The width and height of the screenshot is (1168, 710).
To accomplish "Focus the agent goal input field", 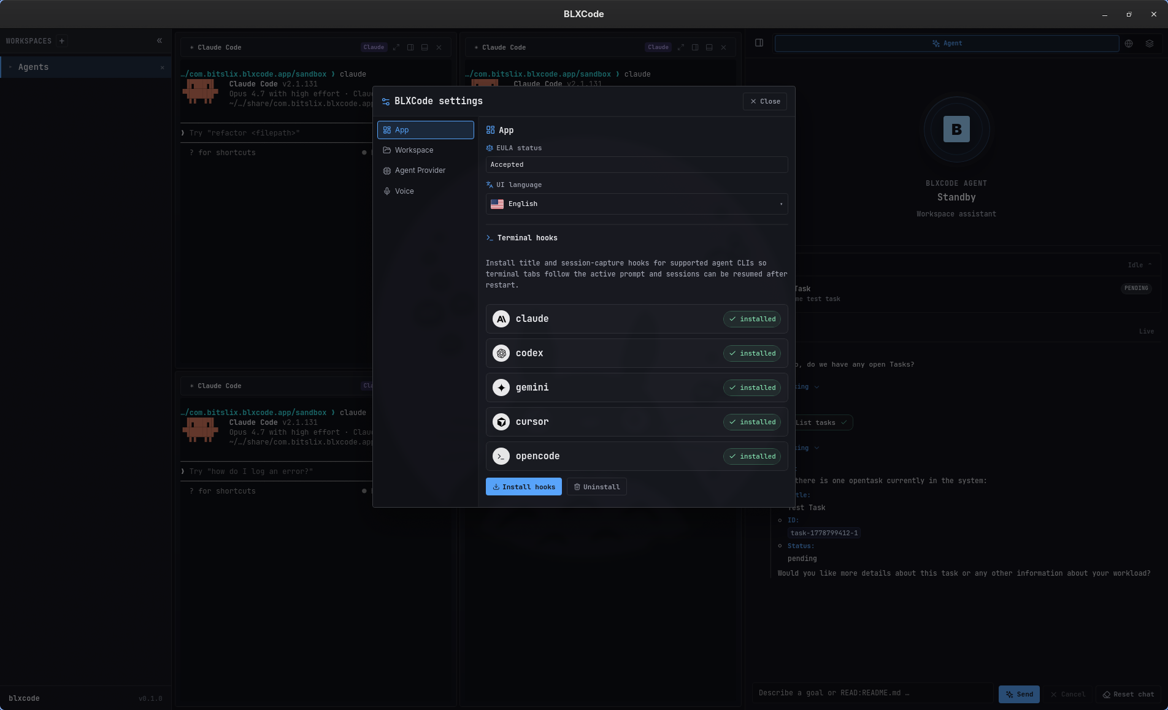I will coord(872,693).
